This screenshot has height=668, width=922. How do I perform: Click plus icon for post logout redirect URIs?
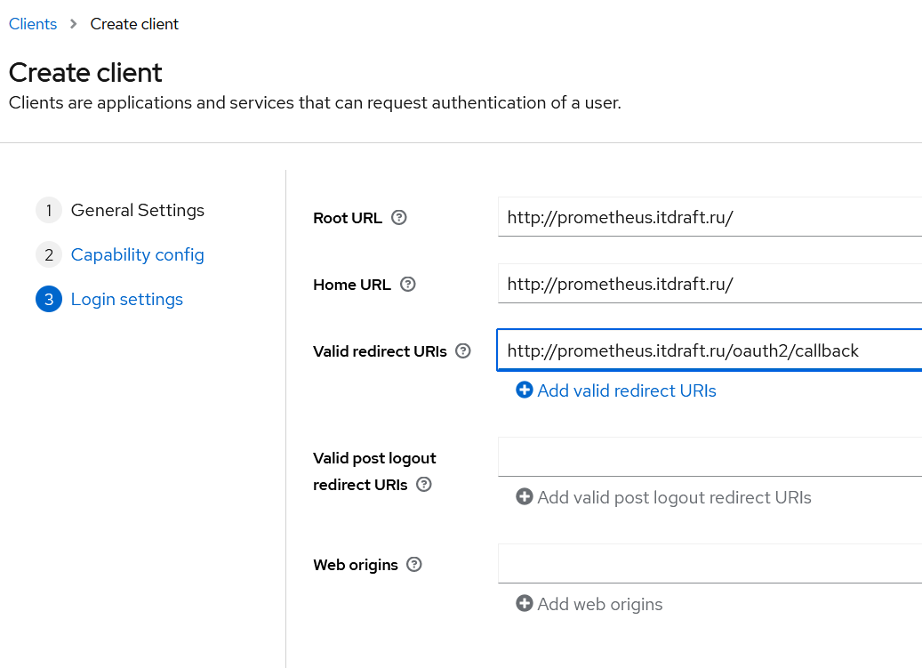pyautogui.click(x=525, y=497)
